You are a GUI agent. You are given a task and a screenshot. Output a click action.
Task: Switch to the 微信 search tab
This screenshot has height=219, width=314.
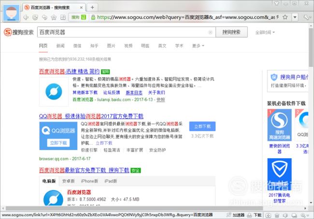coord(77,46)
